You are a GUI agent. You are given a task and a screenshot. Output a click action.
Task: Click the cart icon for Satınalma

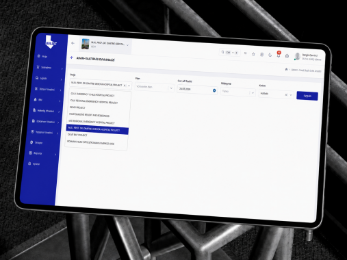38,67
